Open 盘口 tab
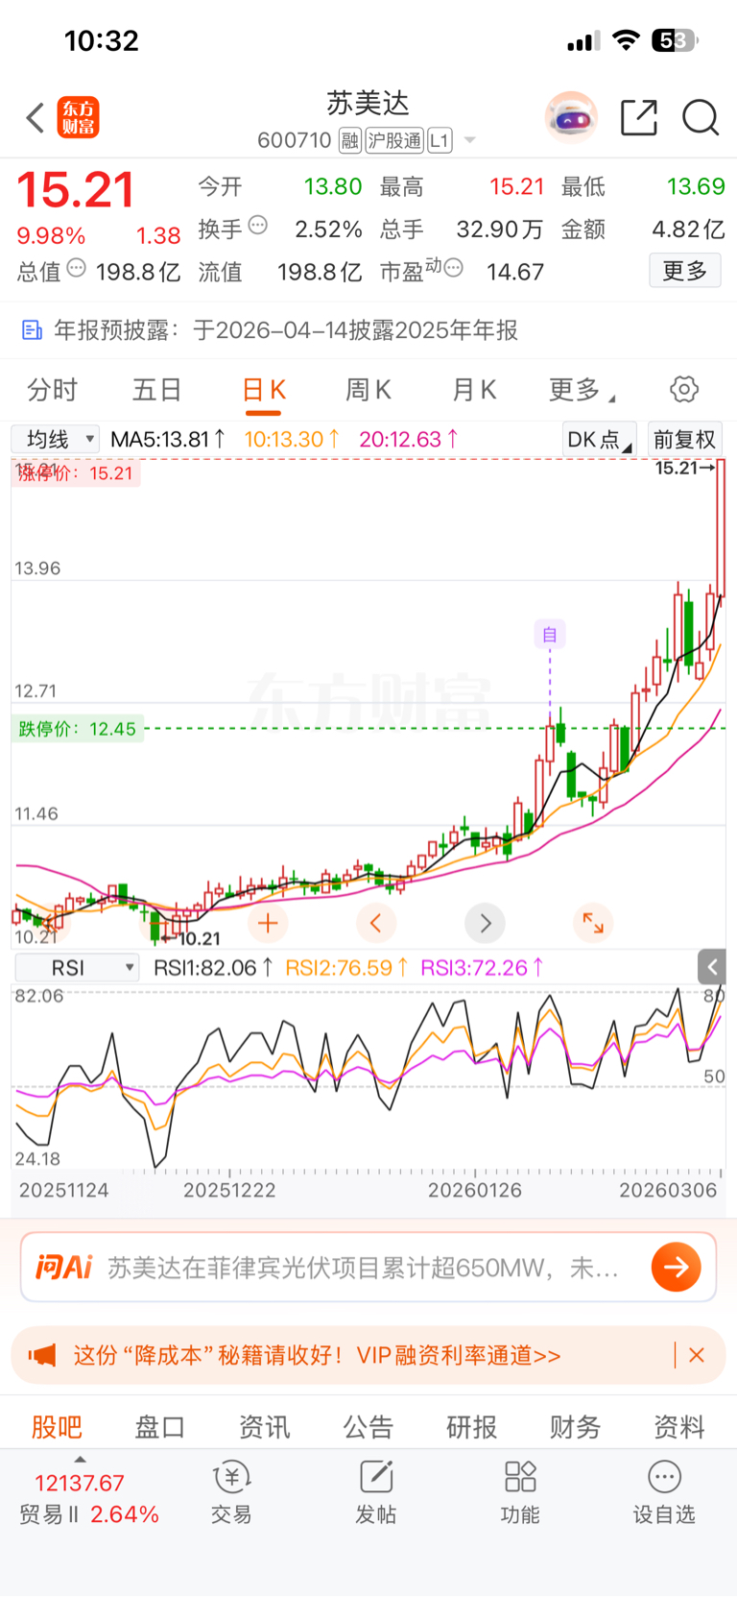 pyautogui.click(x=160, y=1427)
